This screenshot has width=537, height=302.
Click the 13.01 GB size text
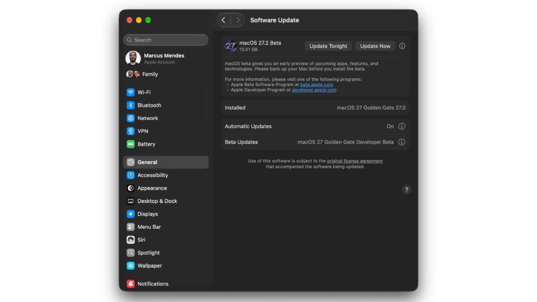249,50
